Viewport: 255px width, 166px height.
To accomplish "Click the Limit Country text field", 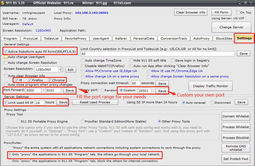I will pyautogui.click(x=158, y=54).
